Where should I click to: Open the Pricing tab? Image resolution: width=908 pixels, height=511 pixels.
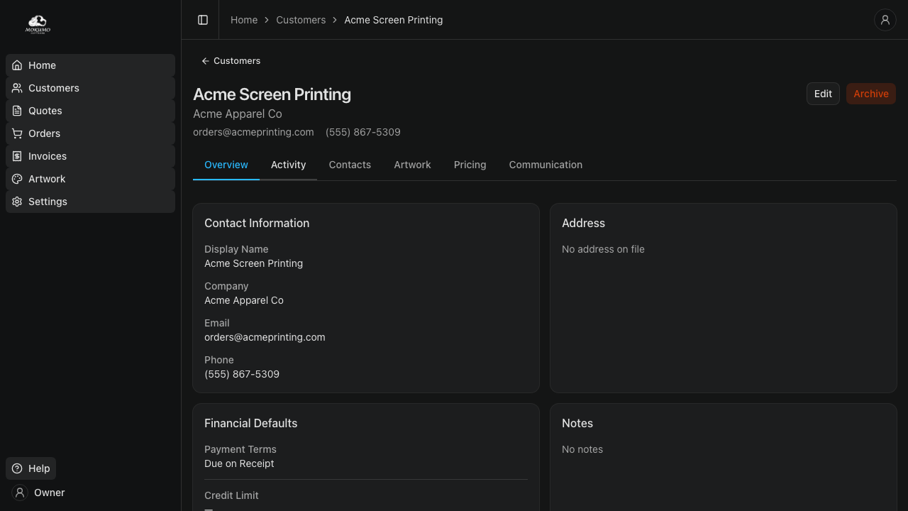tap(470, 165)
